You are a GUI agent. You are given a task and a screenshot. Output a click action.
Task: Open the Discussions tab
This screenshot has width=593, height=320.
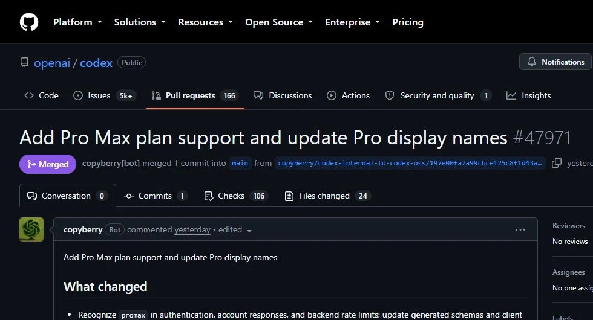[283, 95]
